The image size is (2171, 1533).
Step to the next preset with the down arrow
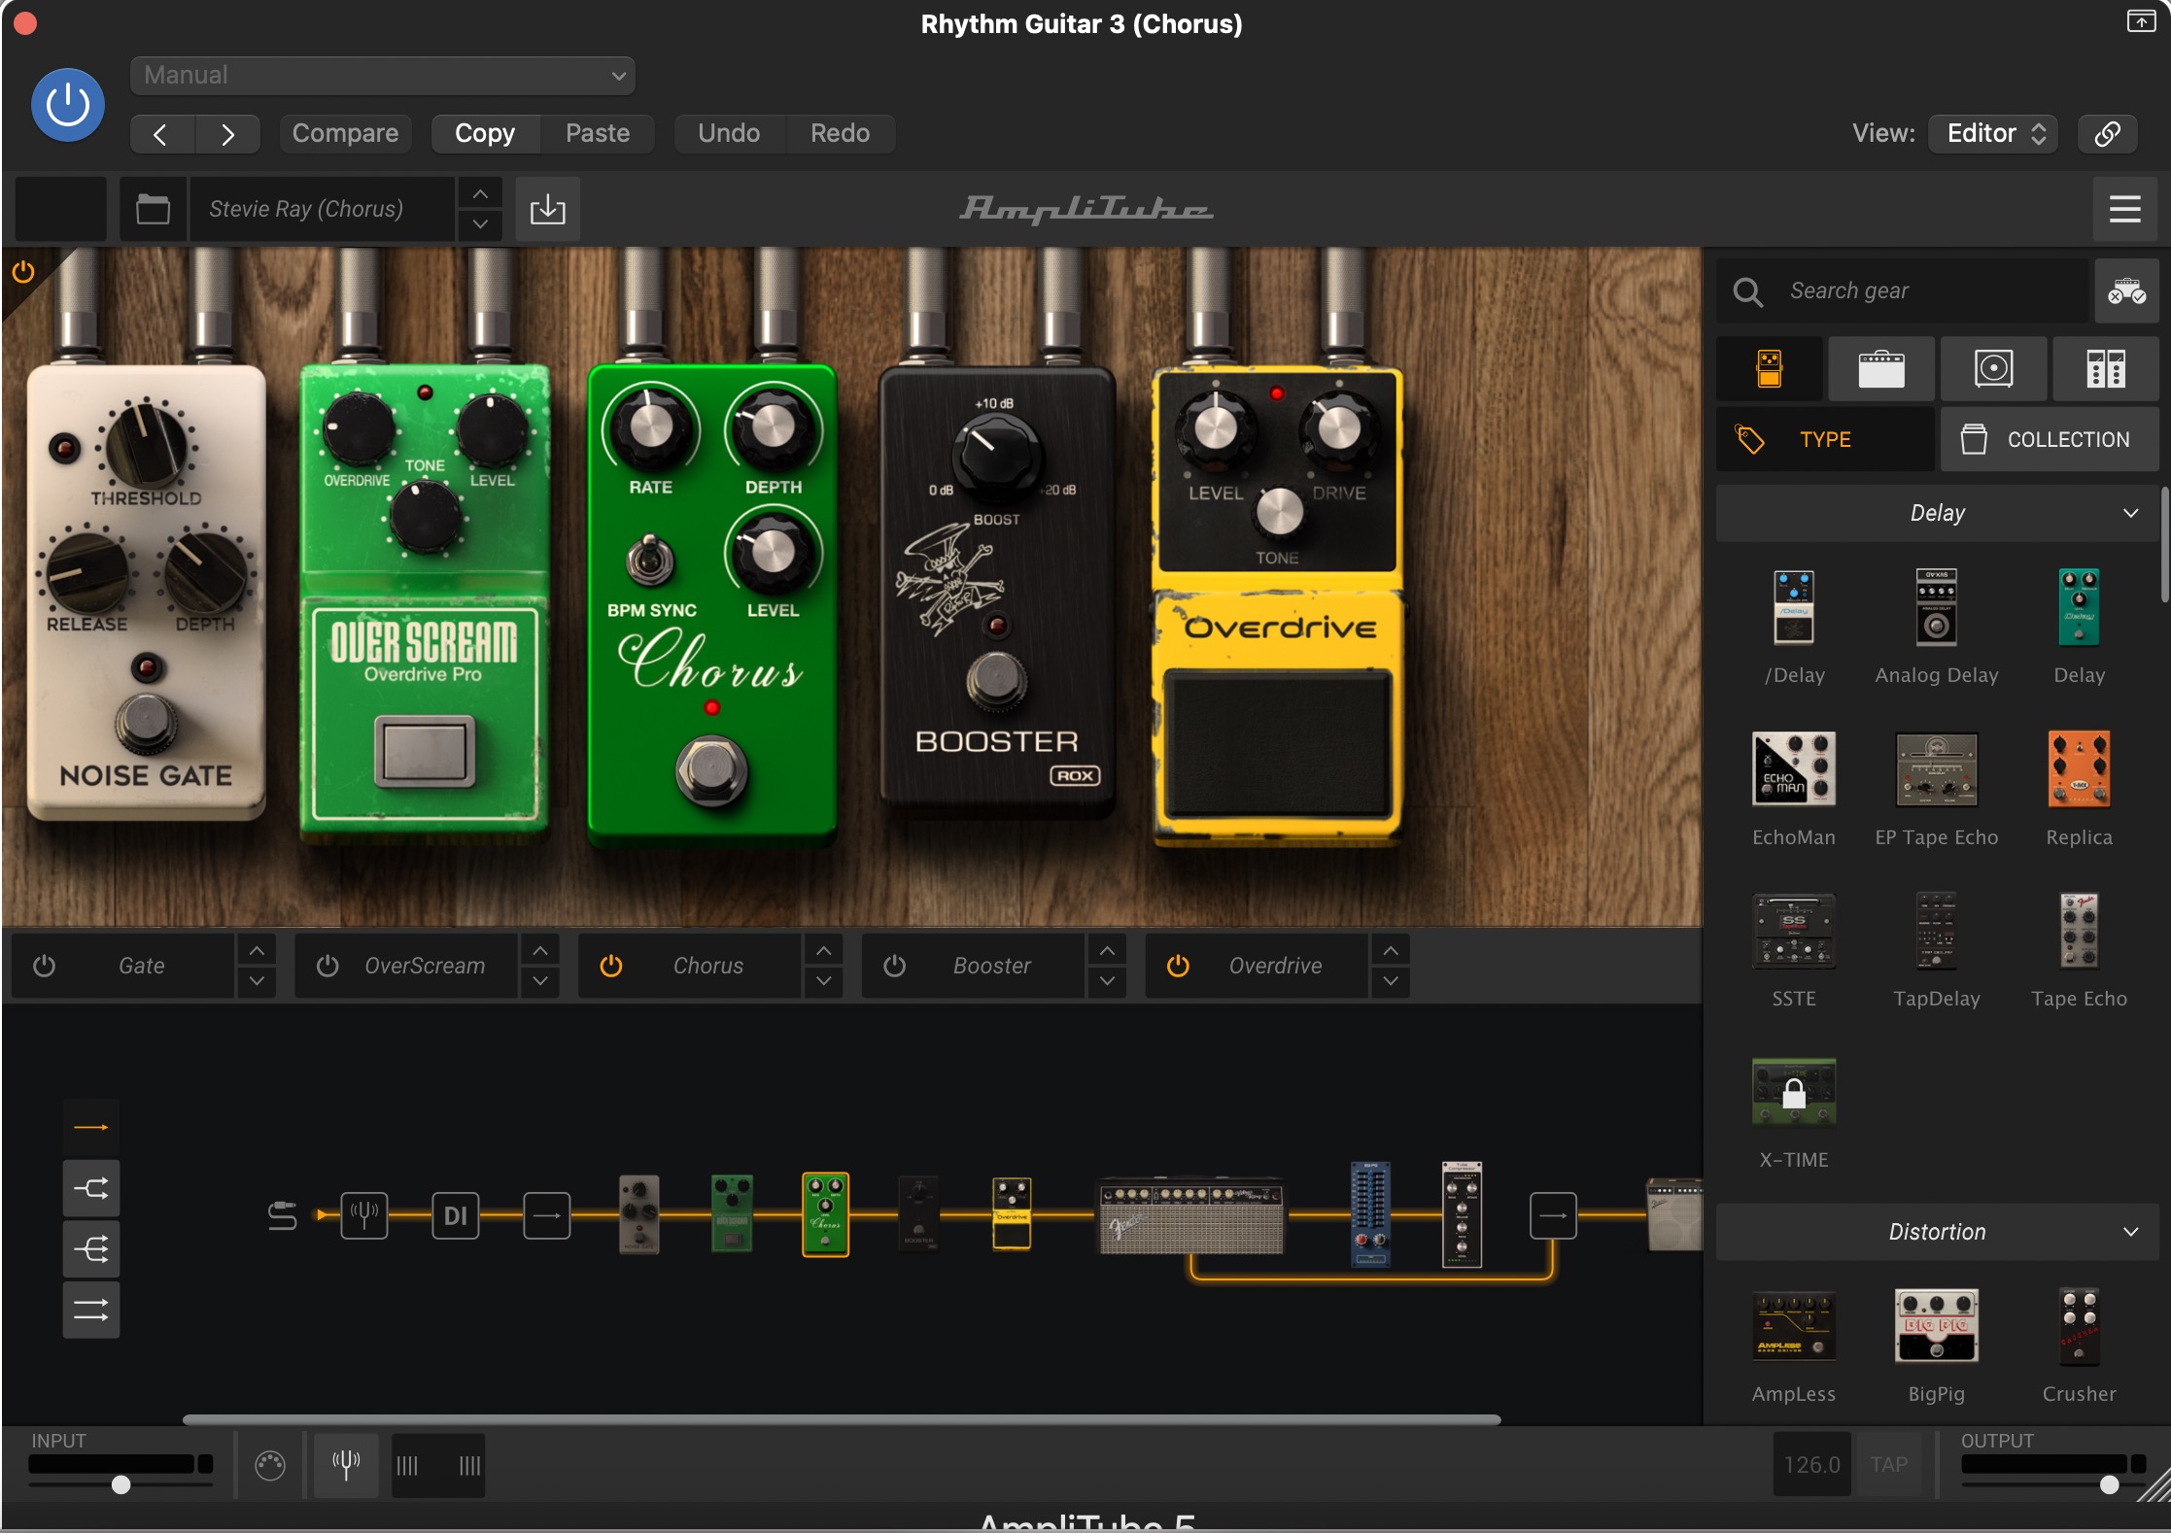click(x=480, y=224)
